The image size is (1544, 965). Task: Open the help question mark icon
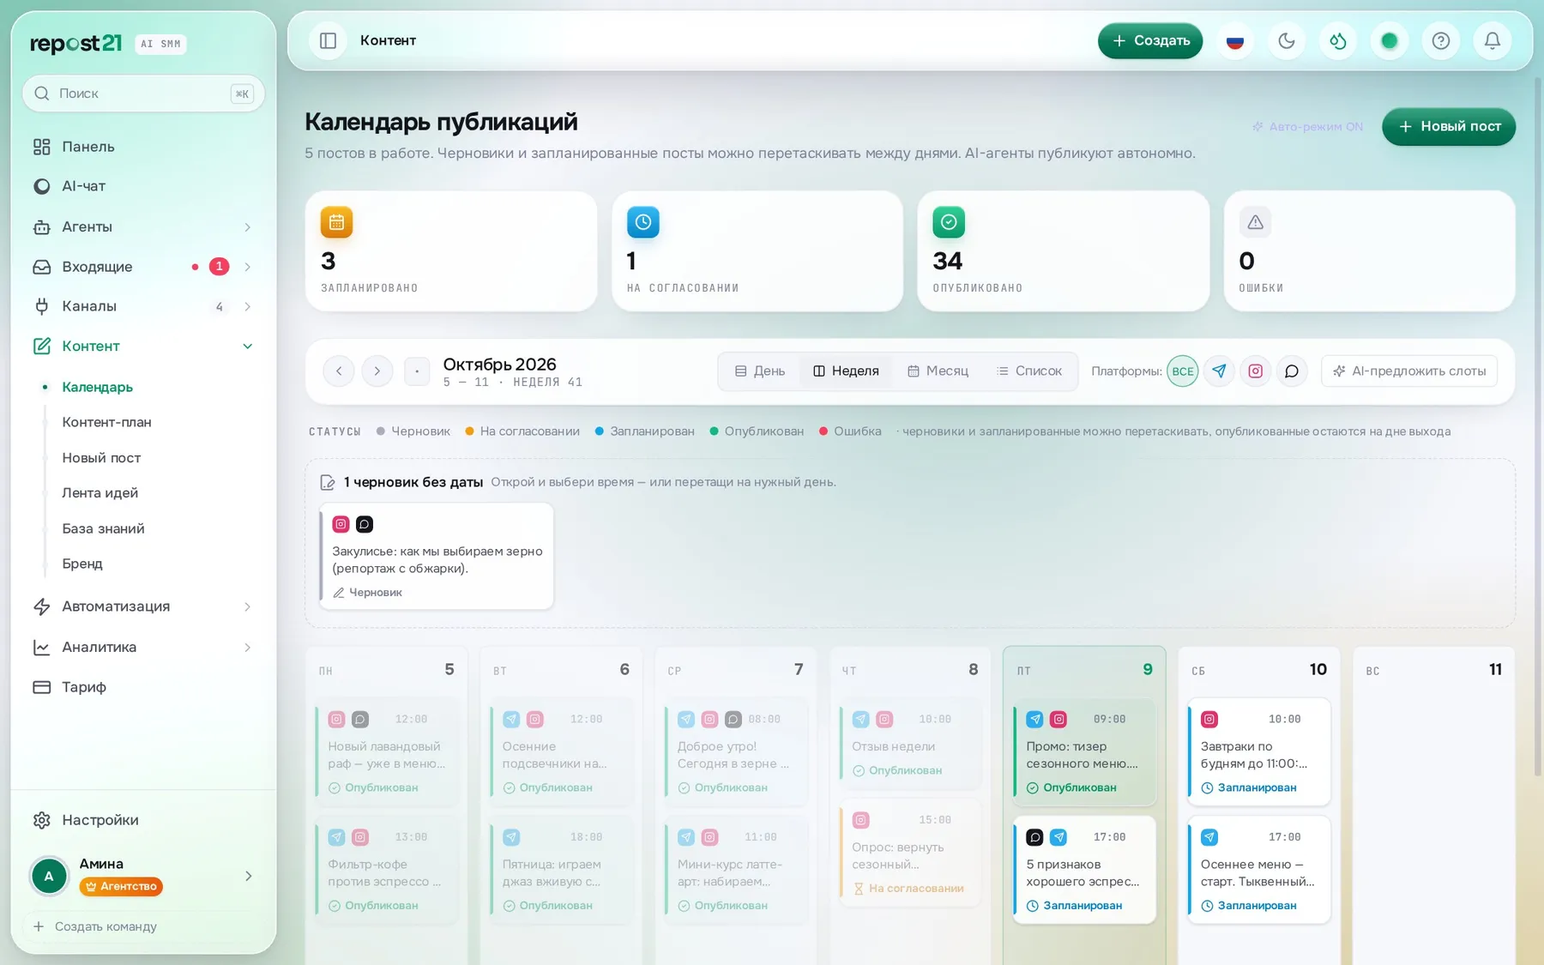pyautogui.click(x=1441, y=40)
